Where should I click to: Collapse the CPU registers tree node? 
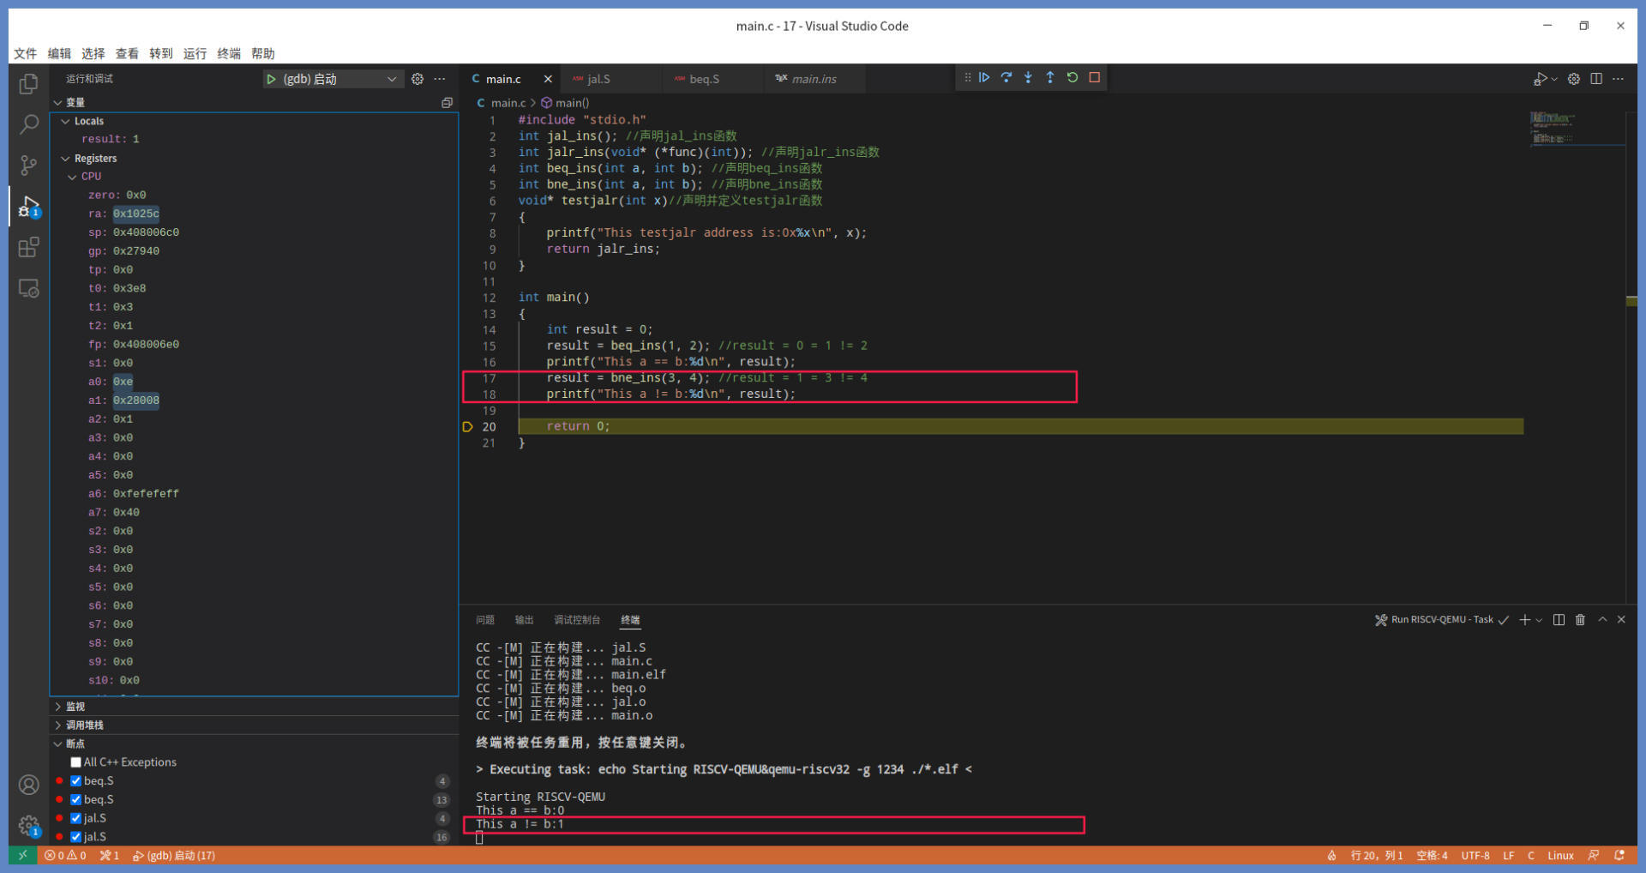[x=73, y=177]
